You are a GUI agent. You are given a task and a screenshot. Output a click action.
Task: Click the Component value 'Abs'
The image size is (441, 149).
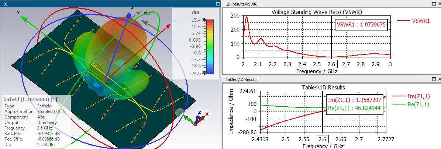pyautogui.click(x=41, y=117)
